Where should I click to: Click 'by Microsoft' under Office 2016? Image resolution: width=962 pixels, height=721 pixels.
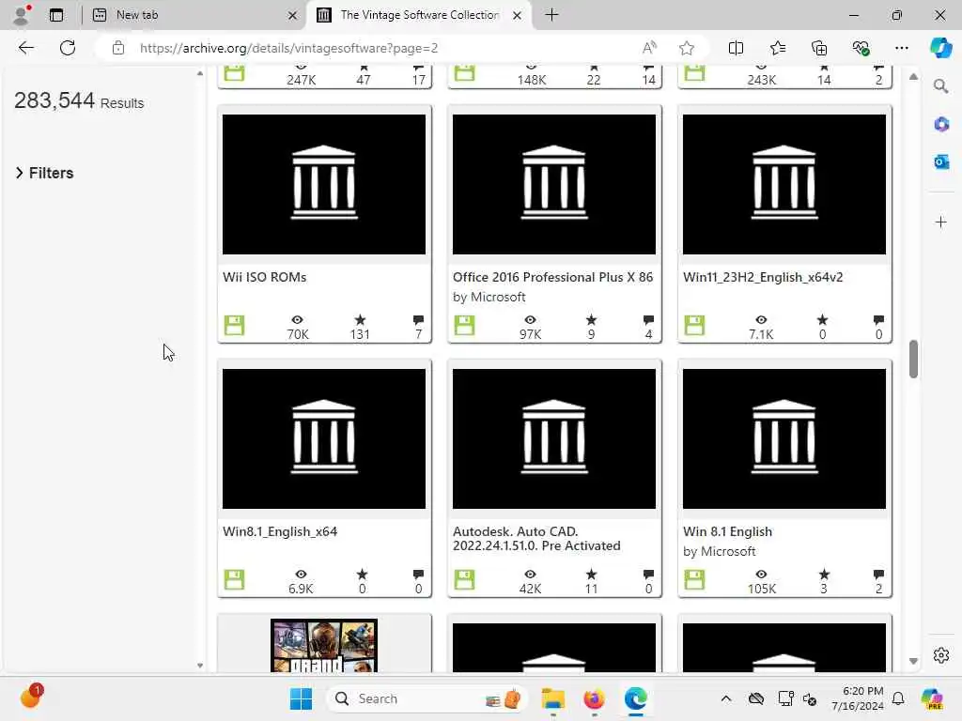coord(489,298)
